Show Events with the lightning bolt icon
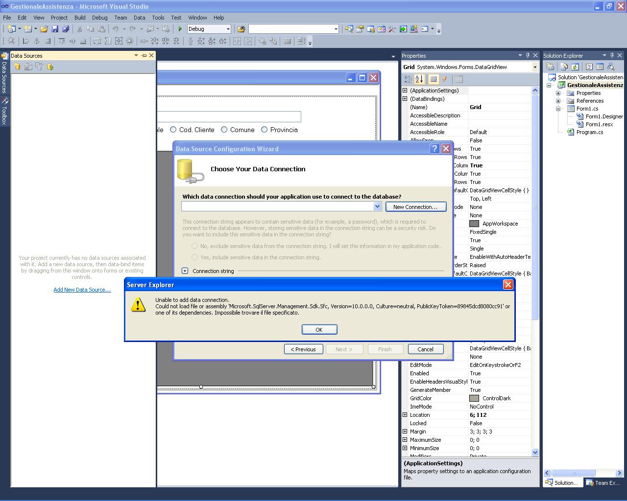 [x=445, y=79]
